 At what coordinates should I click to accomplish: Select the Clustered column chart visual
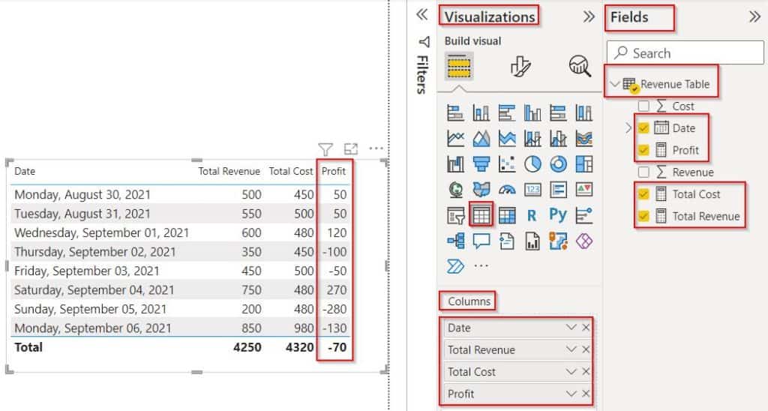point(532,112)
